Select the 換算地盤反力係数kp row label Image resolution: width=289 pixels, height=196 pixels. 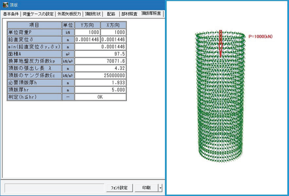coord(34,61)
